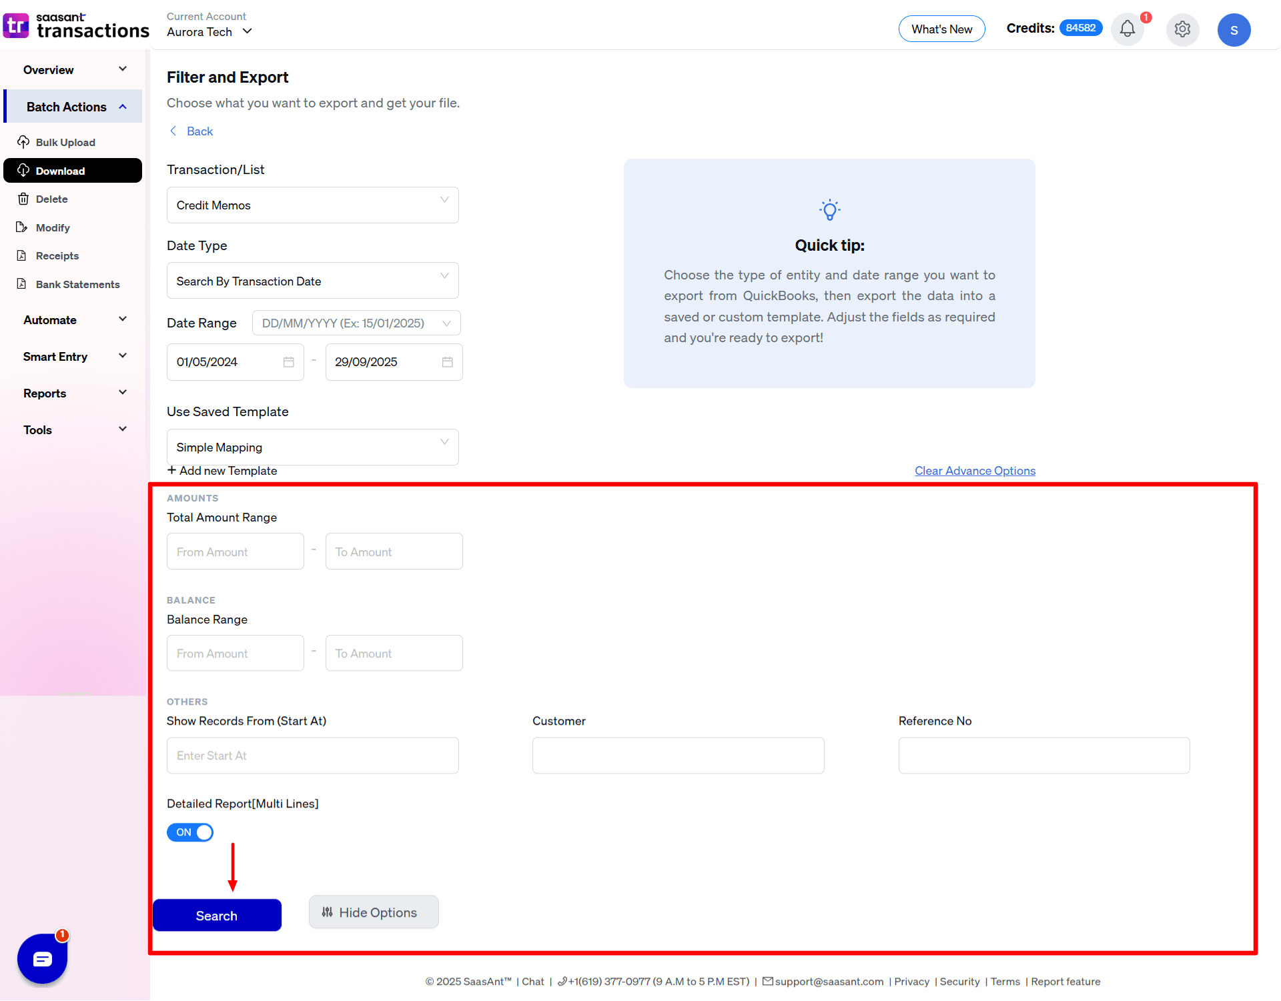Image resolution: width=1281 pixels, height=1001 pixels.
Task: Select the Modify icon
Action: (24, 227)
